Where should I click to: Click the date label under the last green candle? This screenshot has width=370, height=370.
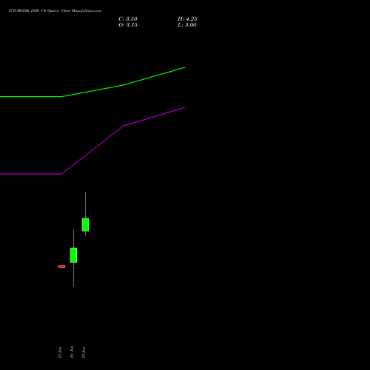coord(84,352)
